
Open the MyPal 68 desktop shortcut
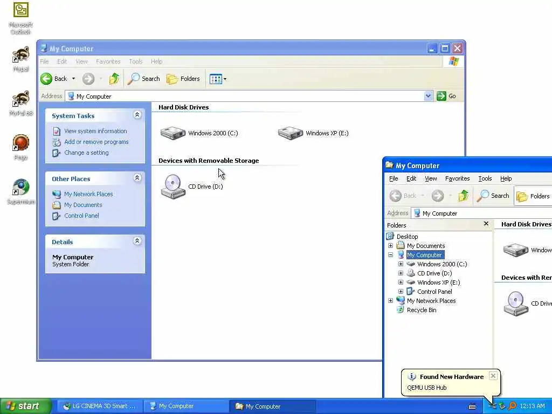coord(21,103)
